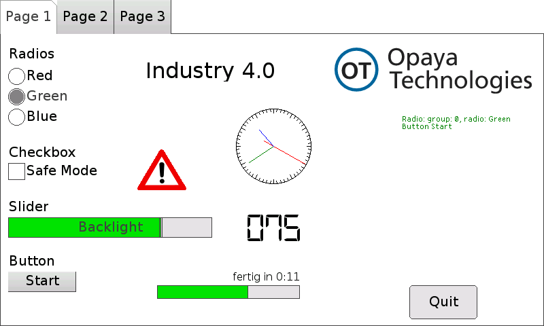
Task: Click the 'Opaya Technologies' company name text
Action: tap(460, 69)
